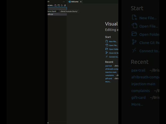Click the VS Code logo on Welcome tab
The width and height of the screenshot is (166, 124).
[69, 2]
